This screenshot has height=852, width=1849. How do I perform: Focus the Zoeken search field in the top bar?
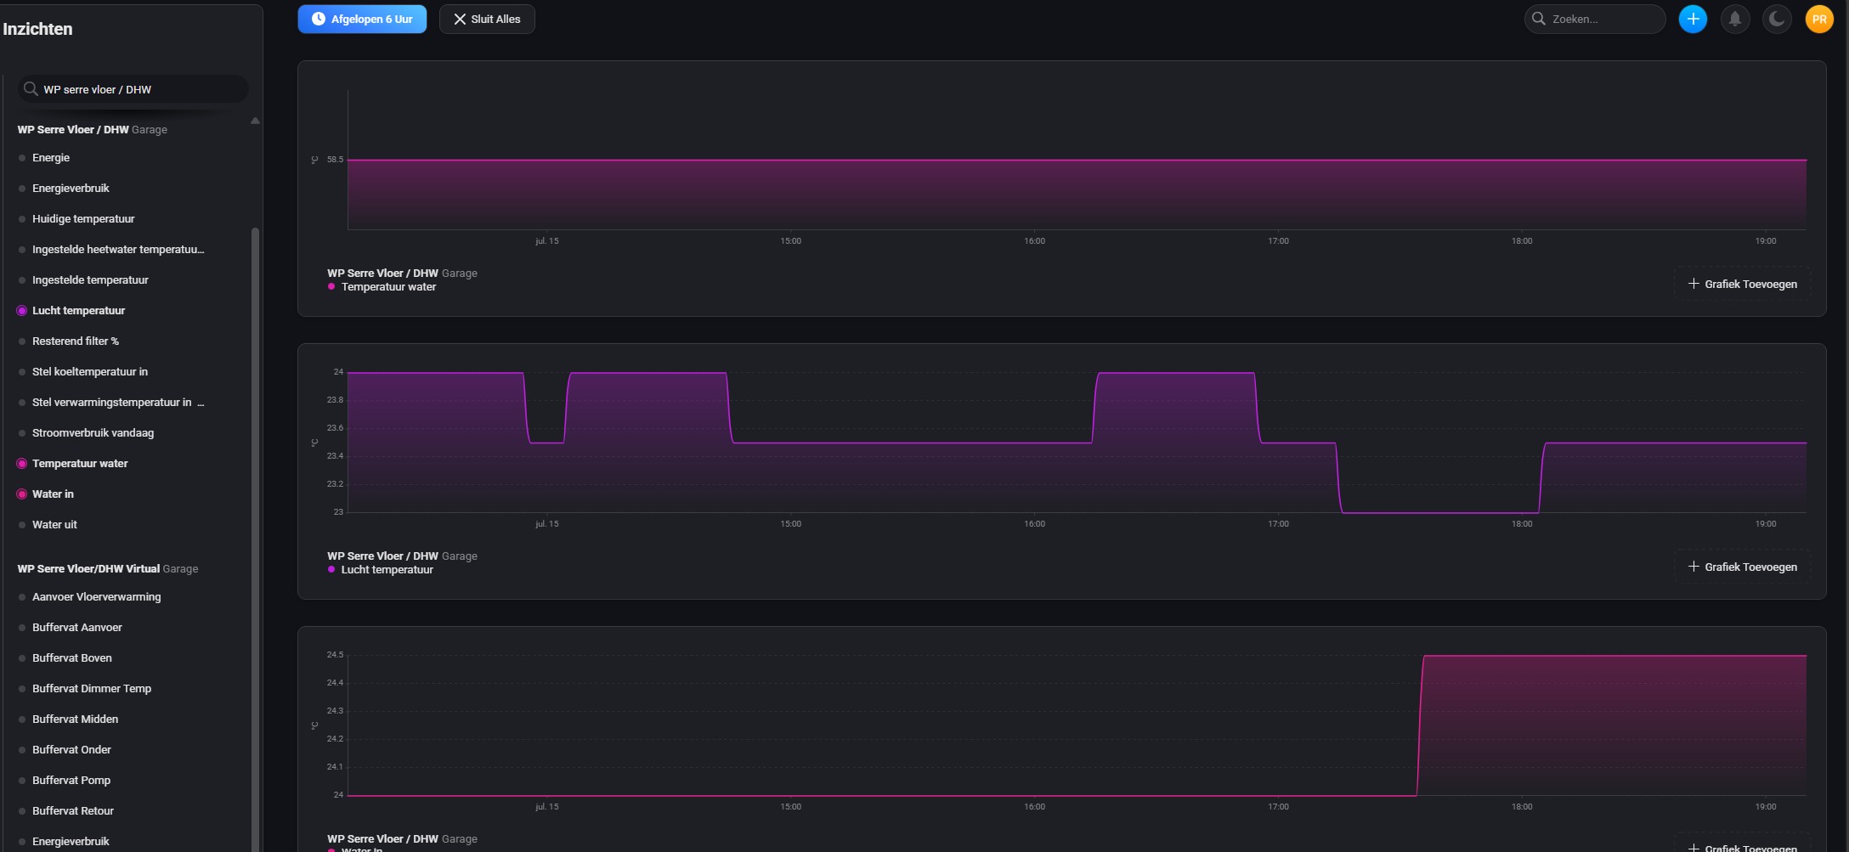pyautogui.click(x=1595, y=19)
